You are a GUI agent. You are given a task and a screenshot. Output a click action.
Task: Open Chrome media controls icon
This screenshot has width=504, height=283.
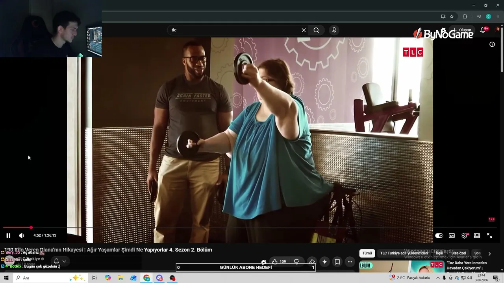(479, 17)
